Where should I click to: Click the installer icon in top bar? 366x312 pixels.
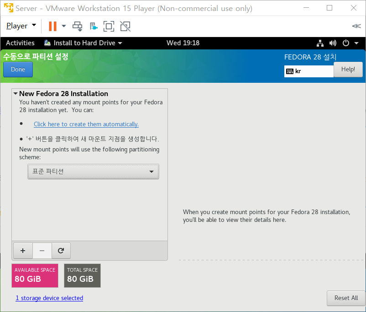[47, 43]
